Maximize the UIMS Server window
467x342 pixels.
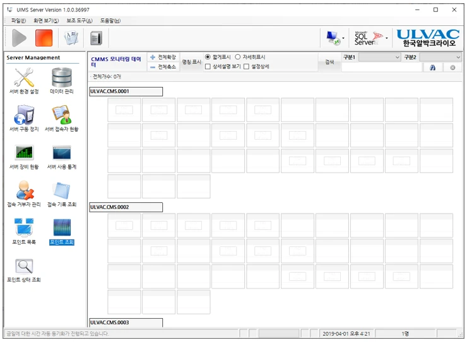coord(435,10)
